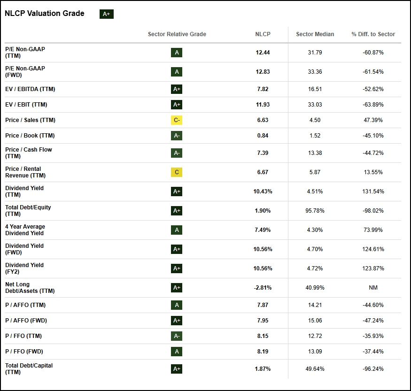Click the Sector Relative Grade column header

tap(177, 34)
